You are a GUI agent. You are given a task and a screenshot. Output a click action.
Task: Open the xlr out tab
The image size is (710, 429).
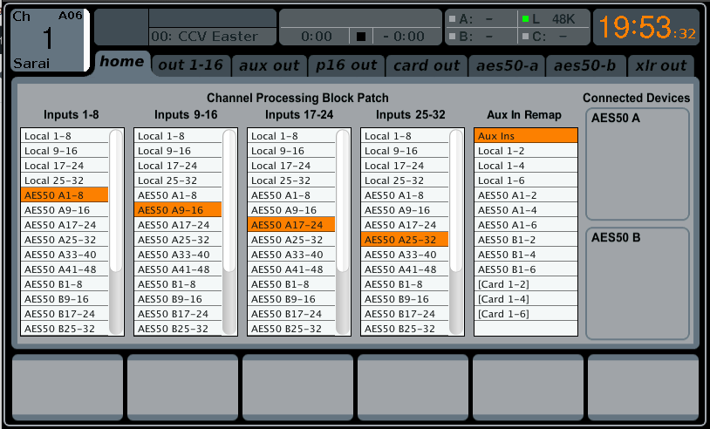(660, 65)
